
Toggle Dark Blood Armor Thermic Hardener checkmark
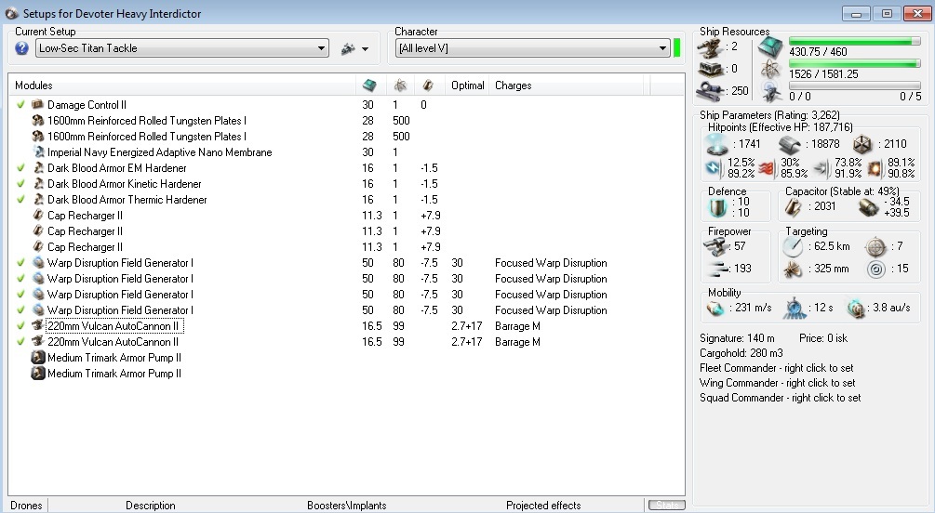click(20, 200)
